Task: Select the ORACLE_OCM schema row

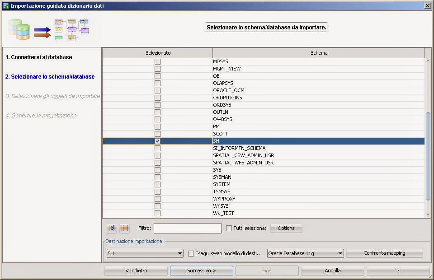Action: 264,90
